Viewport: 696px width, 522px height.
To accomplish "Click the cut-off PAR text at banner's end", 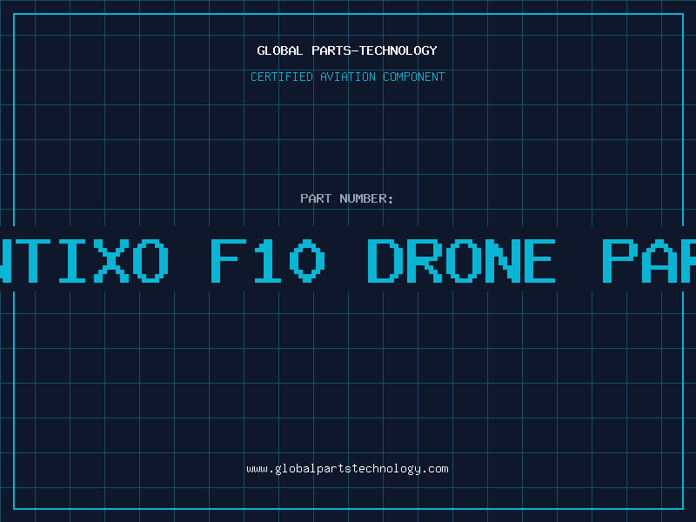I will 649,261.
